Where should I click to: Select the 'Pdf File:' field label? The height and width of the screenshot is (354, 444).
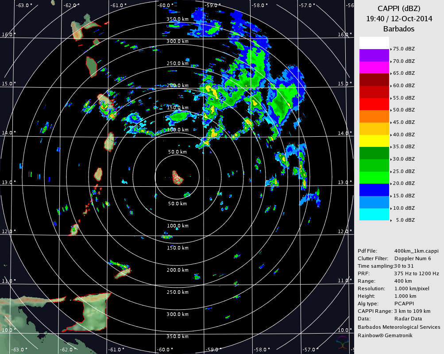click(367, 251)
